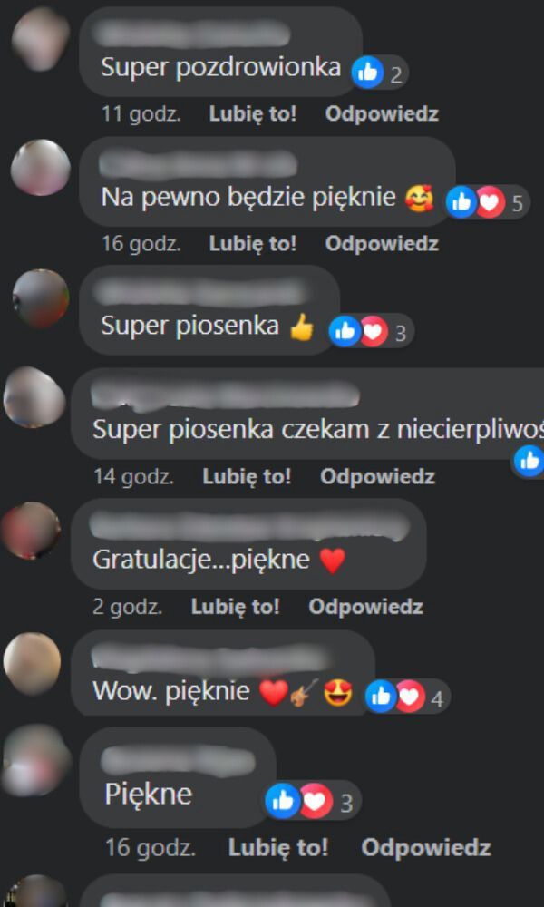
Task: Like the "Na pewno będzie pięknie" comment
Action: (x=253, y=243)
